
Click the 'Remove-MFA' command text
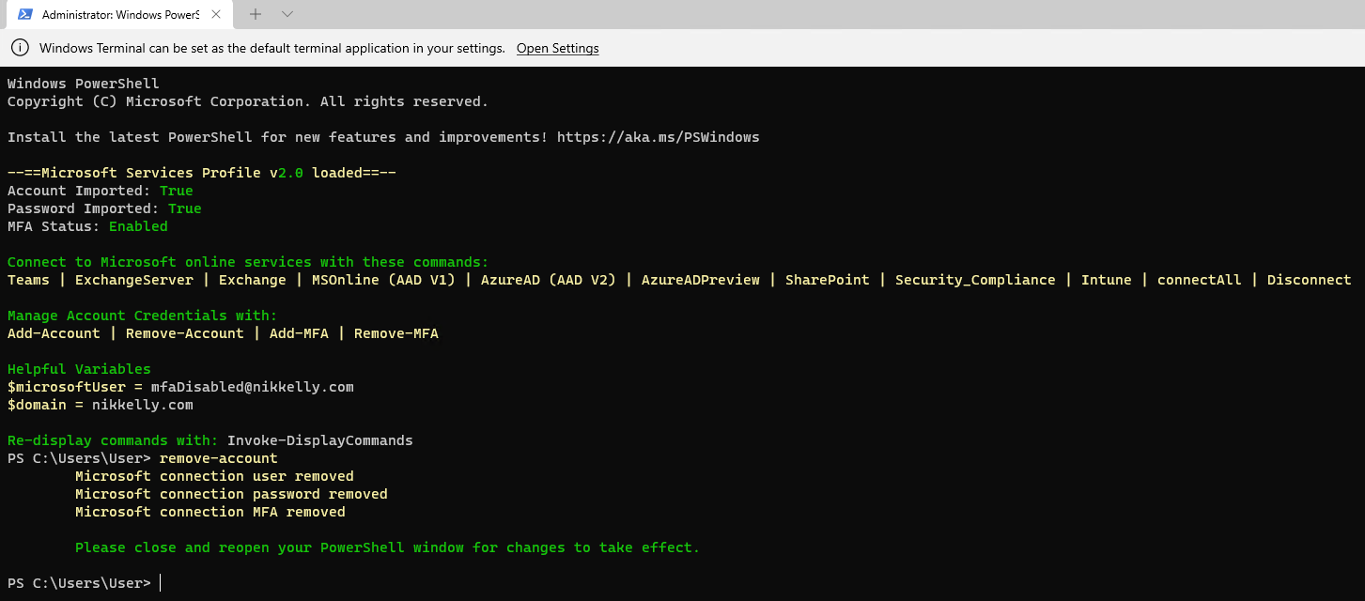click(x=396, y=333)
